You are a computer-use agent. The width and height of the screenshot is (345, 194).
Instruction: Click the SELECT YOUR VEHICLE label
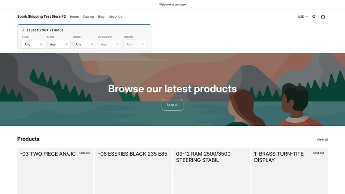pyautogui.click(x=45, y=30)
